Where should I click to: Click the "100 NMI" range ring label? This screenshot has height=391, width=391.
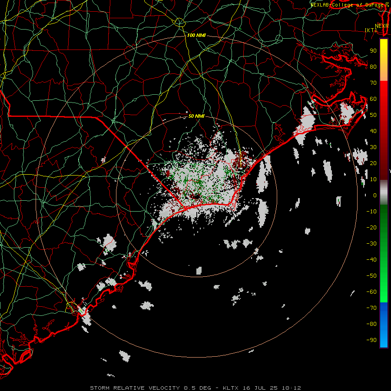196,36
